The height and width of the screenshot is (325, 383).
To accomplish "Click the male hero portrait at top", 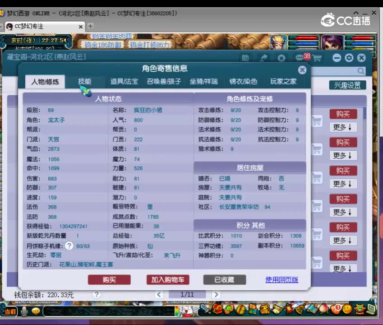I will 279,42.
